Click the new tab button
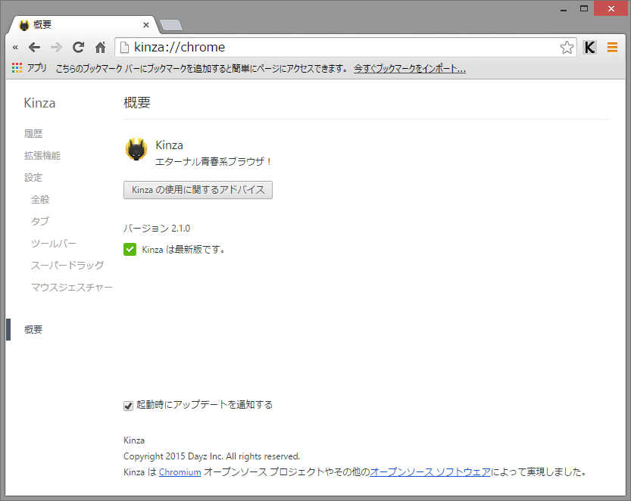631x501 pixels. coord(170,24)
